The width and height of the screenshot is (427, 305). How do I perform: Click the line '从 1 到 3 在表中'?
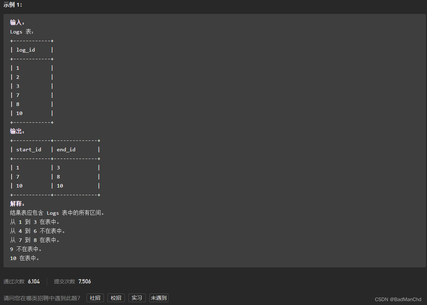click(x=35, y=222)
